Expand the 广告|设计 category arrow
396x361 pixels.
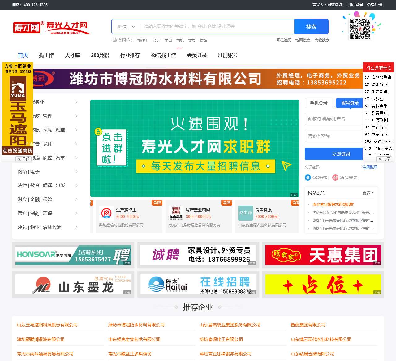click(x=76, y=144)
